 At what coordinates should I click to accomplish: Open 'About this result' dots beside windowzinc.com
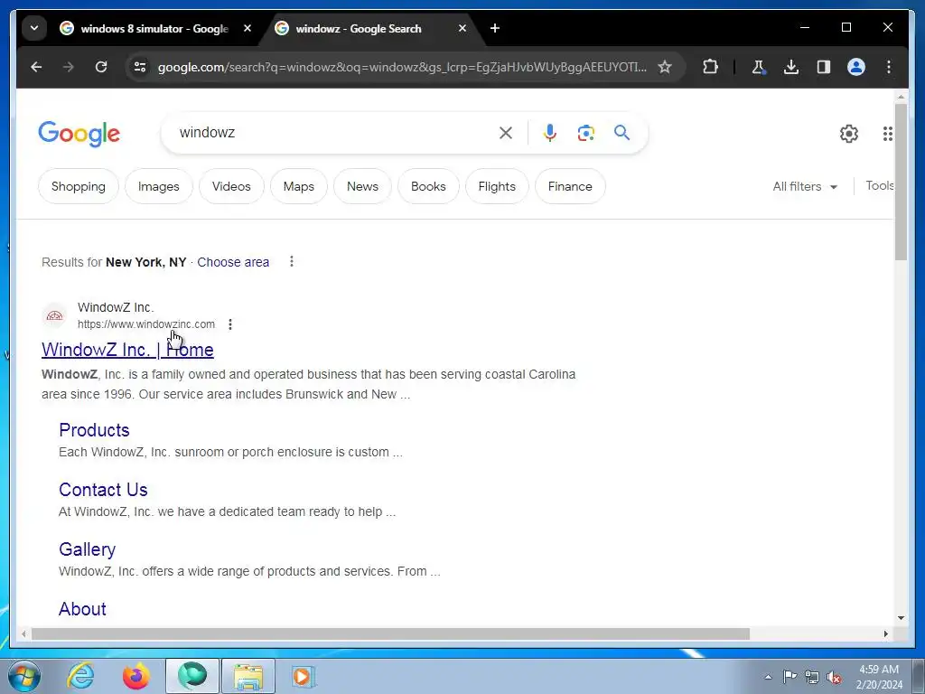click(x=230, y=324)
